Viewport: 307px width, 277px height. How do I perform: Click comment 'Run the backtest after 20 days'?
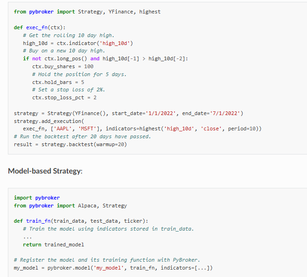coord(82,136)
